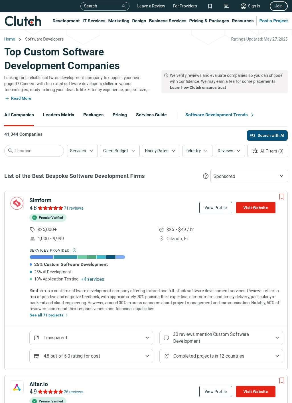Switch to the All Companies tab
The height and width of the screenshot is (403, 292).
[19, 115]
